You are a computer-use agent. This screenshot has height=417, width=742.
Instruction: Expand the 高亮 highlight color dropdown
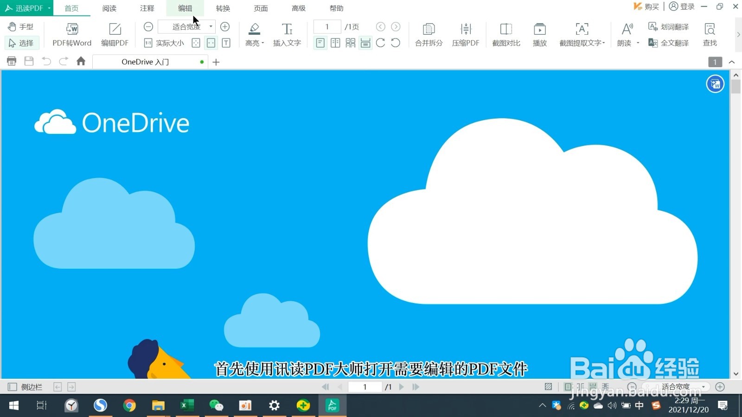(x=262, y=43)
